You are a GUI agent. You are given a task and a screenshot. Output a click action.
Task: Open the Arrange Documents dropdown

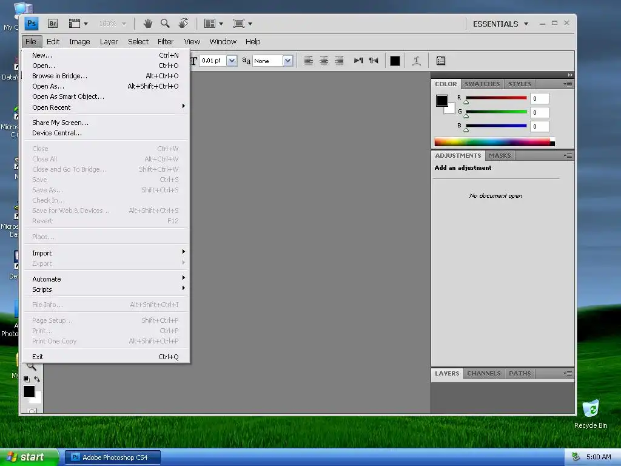click(213, 24)
